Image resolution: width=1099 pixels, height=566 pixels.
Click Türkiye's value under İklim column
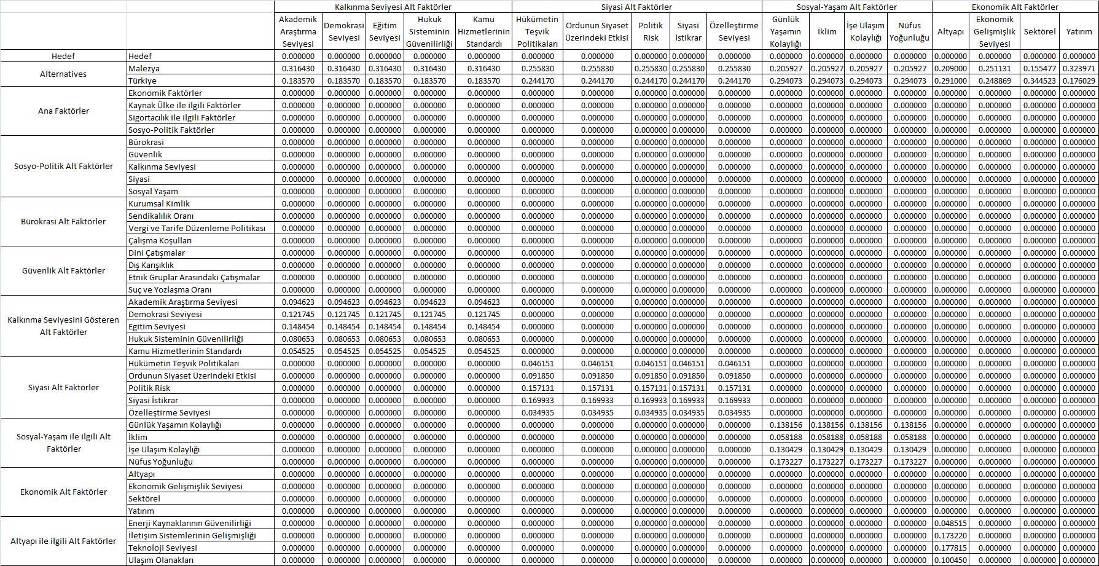pyautogui.click(x=827, y=81)
